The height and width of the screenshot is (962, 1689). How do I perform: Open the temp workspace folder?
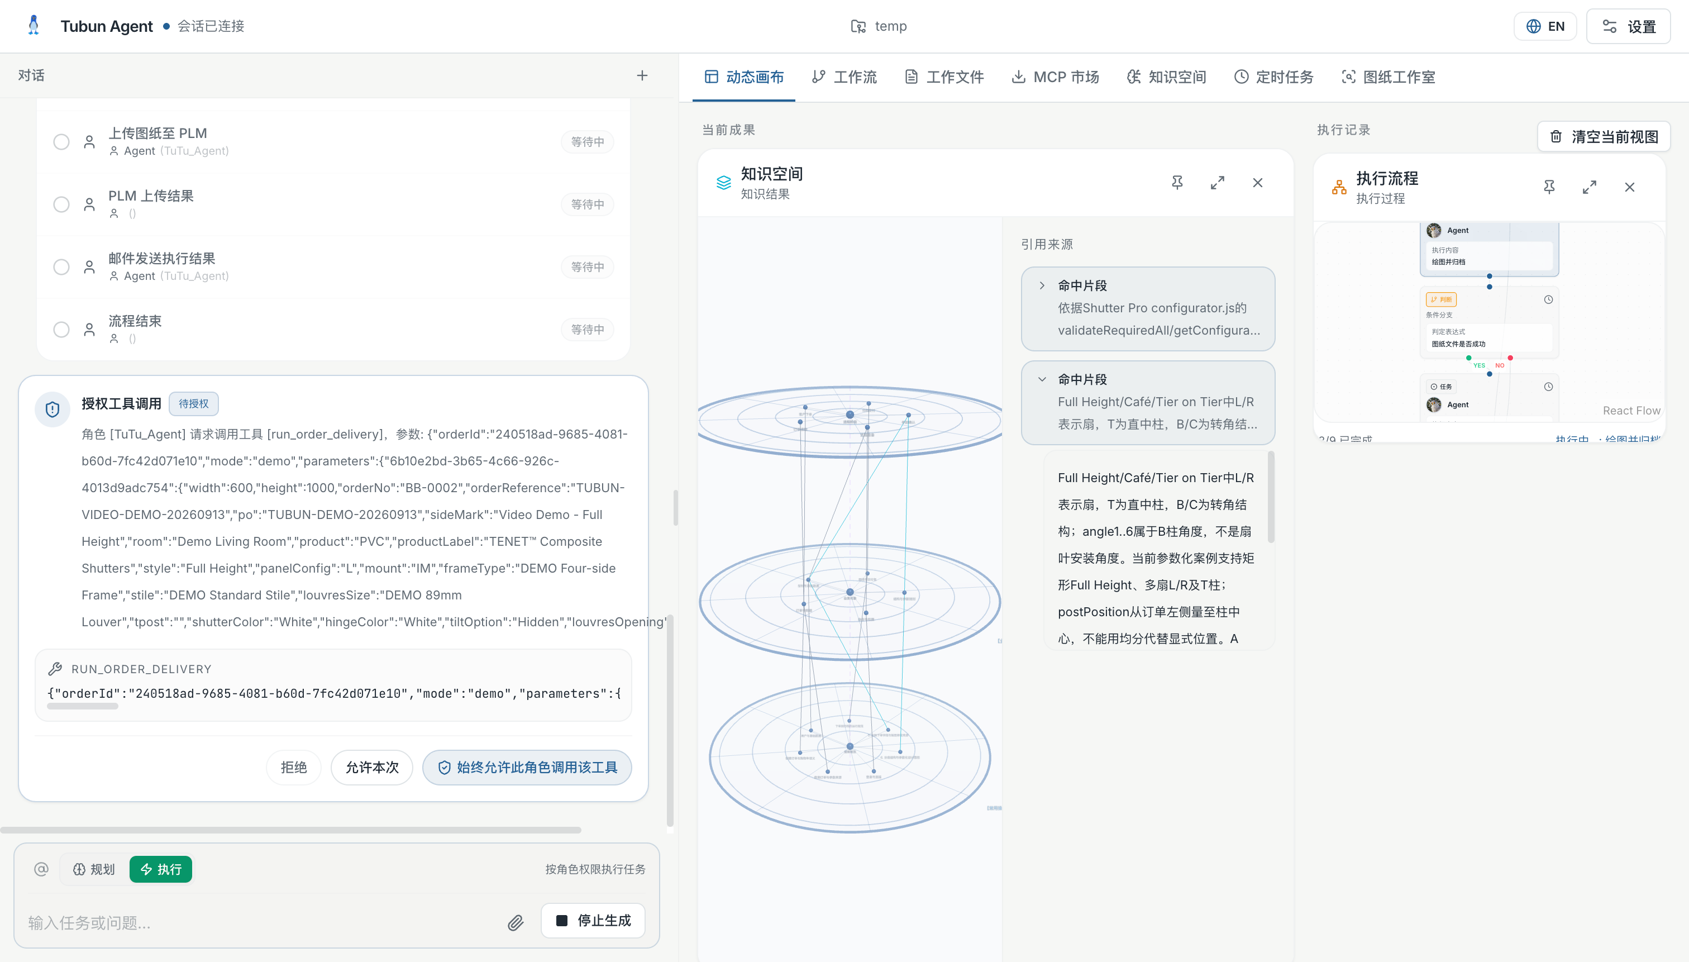coord(879,26)
